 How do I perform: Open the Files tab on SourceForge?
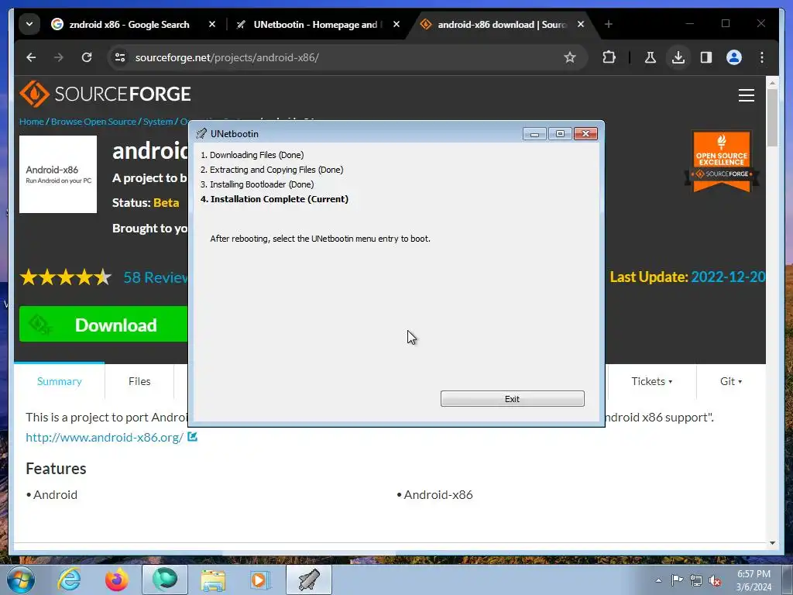[139, 381]
